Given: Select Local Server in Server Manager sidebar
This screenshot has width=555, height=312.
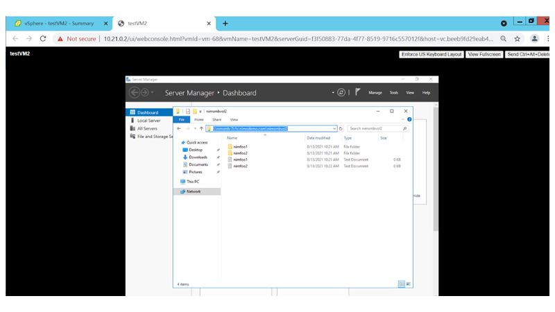Looking at the screenshot, I should 149,121.
